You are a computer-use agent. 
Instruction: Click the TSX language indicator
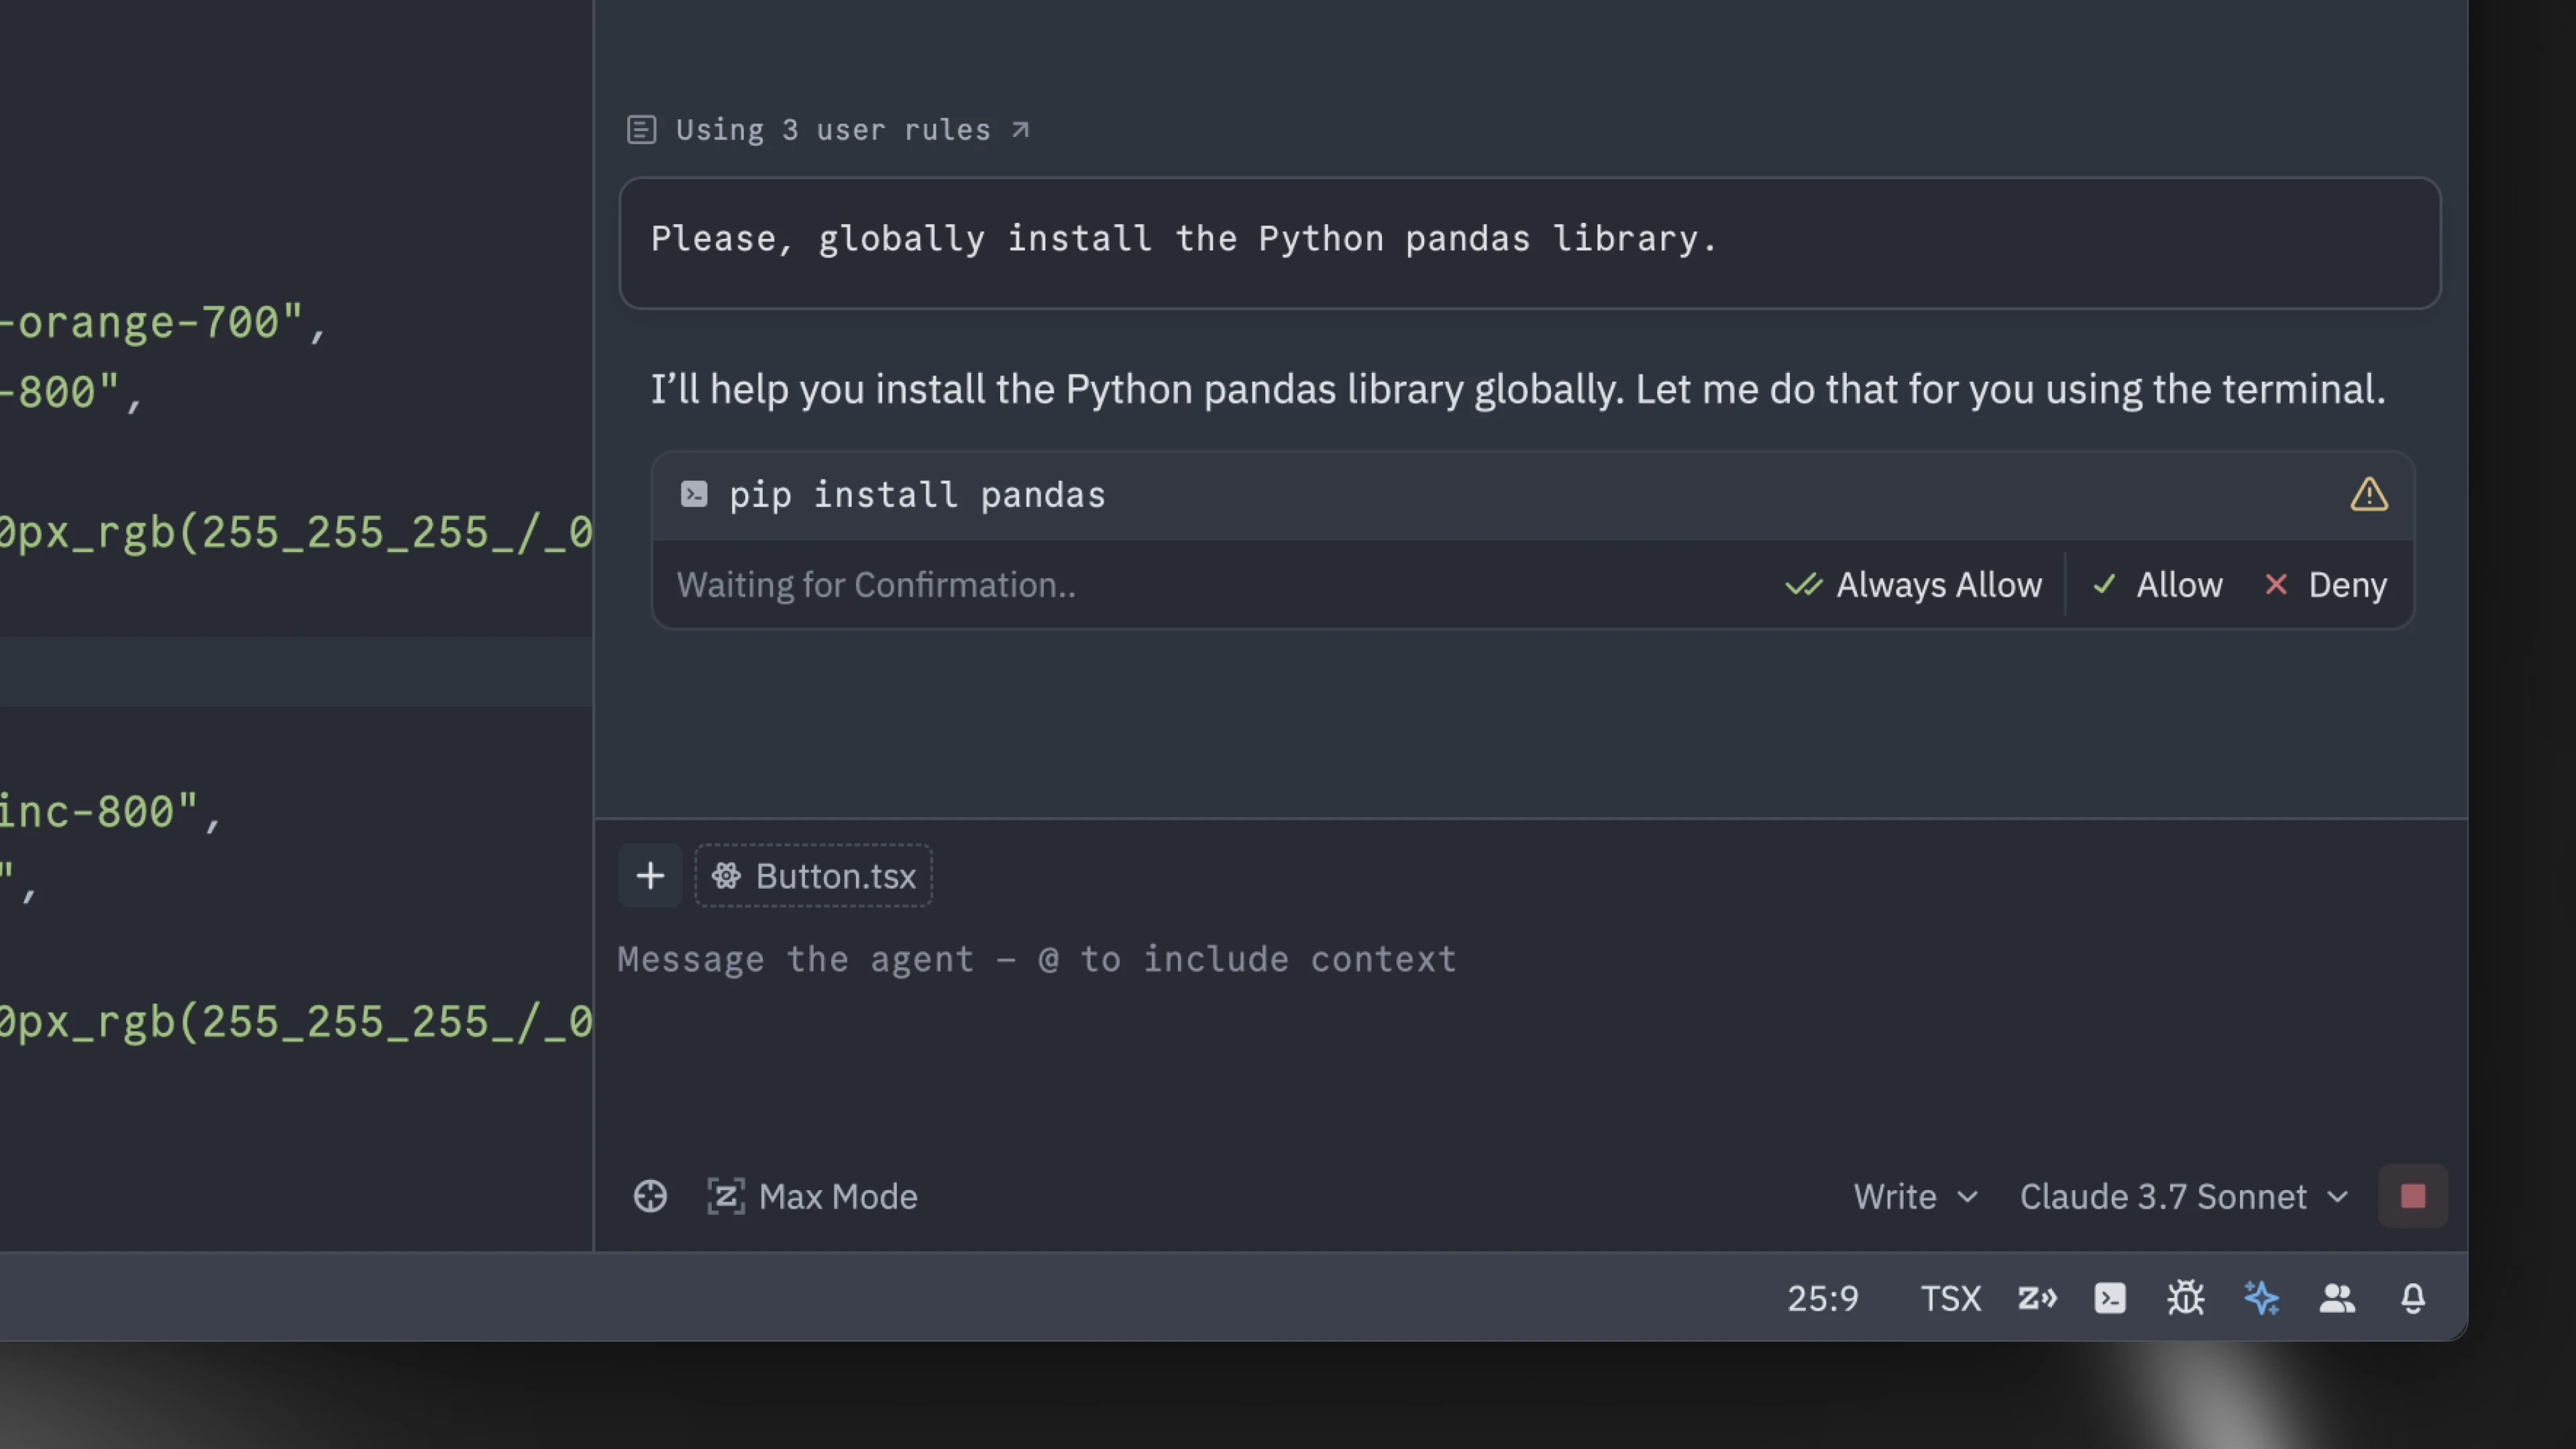point(1950,1298)
